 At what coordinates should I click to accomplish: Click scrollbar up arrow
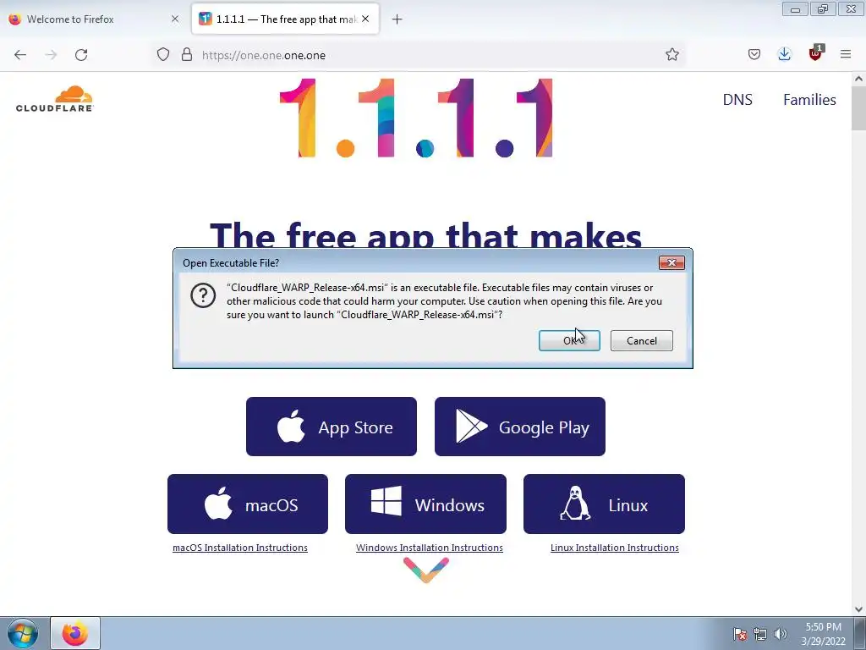(x=858, y=79)
